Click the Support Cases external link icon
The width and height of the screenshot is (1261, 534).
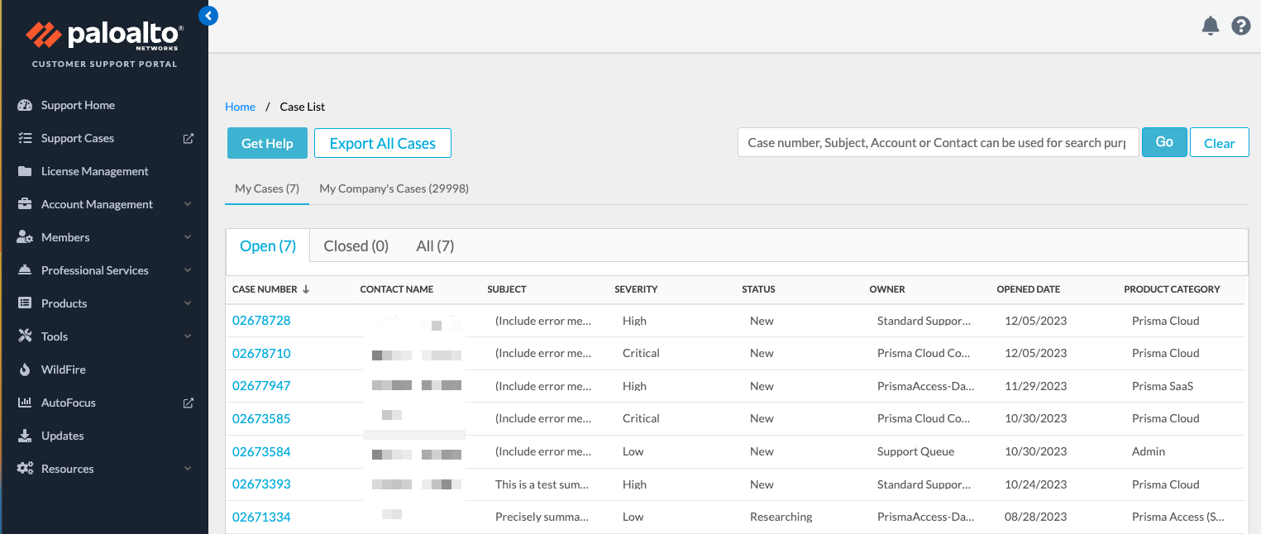pos(189,137)
